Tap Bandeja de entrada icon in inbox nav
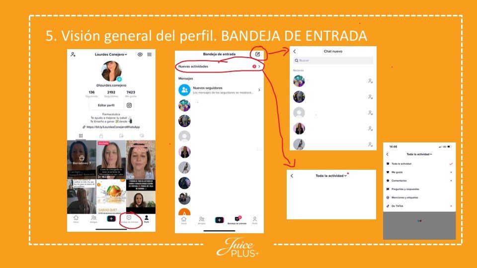Image resolution: width=477 pixels, height=268 pixels. coord(237,220)
